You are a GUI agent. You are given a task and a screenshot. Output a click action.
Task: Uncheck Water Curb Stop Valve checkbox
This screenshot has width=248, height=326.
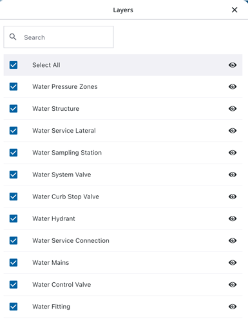14,197
